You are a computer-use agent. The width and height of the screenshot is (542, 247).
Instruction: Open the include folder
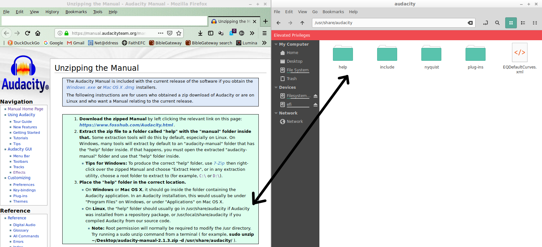(x=387, y=57)
